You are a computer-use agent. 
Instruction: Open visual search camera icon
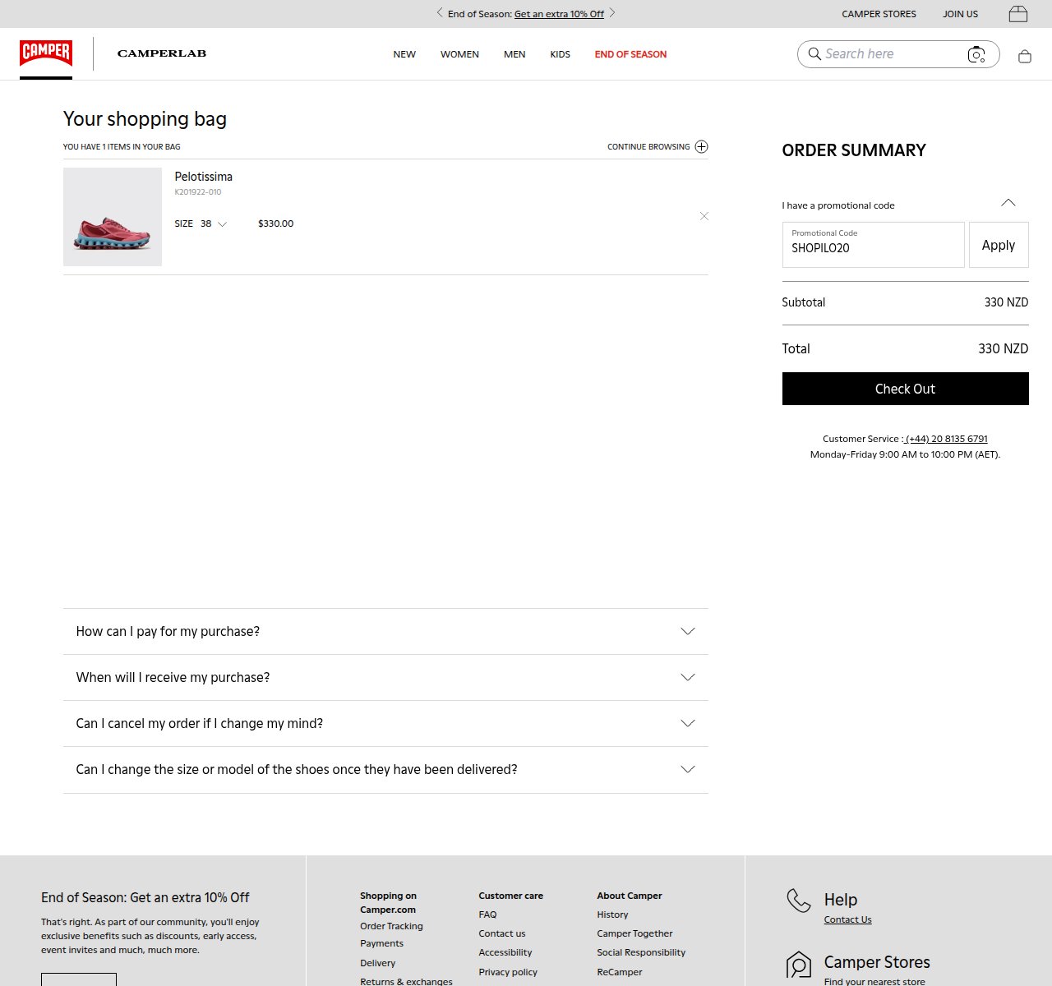click(976, 54)
